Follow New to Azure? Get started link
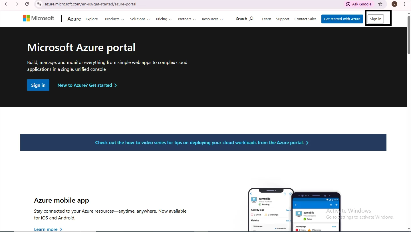 coord(87,85)
